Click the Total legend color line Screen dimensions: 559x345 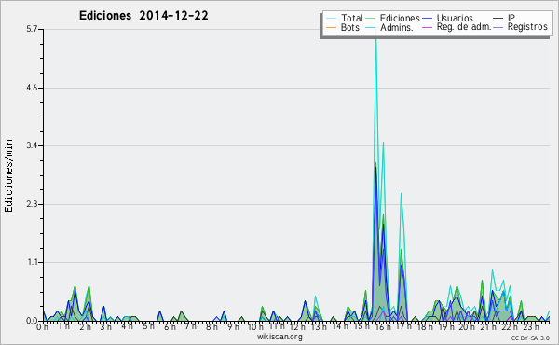coord(331,19)
